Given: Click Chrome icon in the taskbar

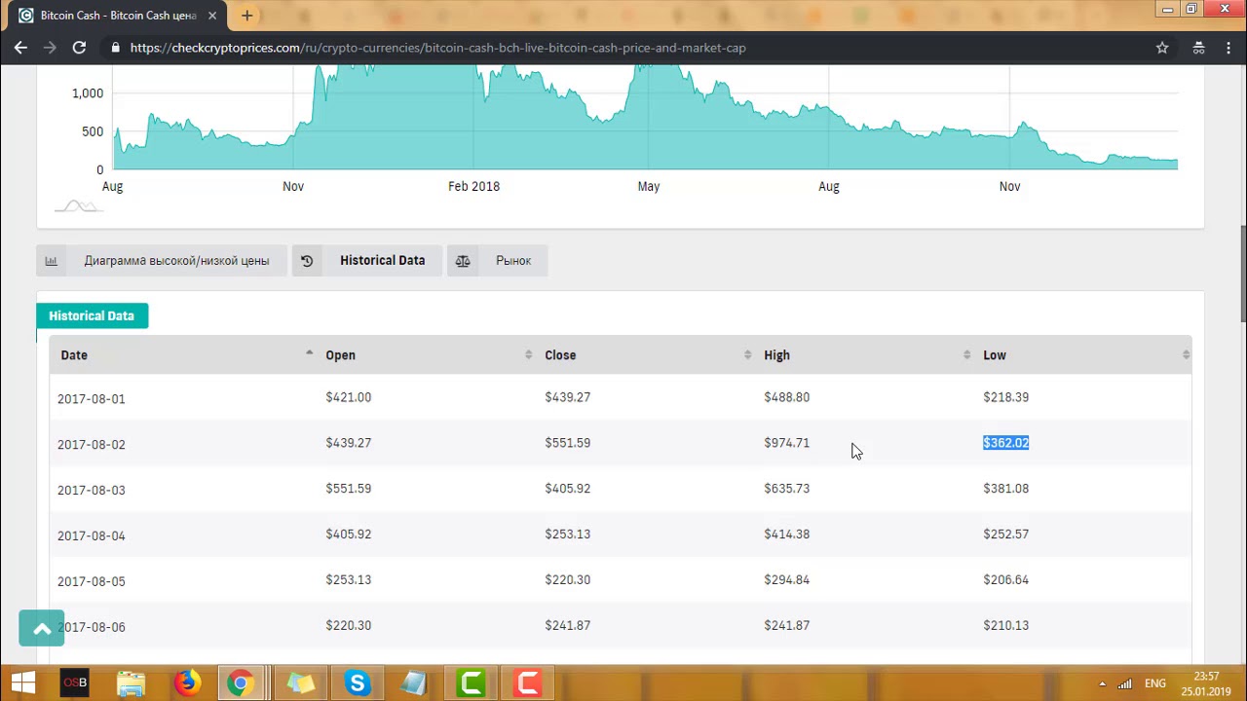Looking at the screenshot, I should coord(241,683).
